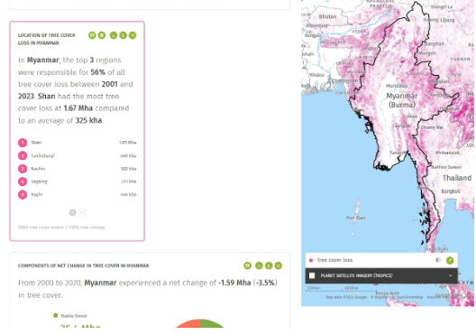Screen dimensions: 476x335
Task: Tick the Planet Satellite Imagery checkbox
Action: (x=312, y=275)
